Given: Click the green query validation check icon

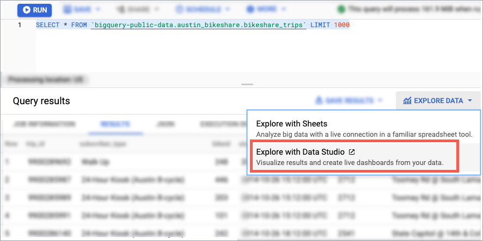Looking at the screenshot, I should click(341, 10).
